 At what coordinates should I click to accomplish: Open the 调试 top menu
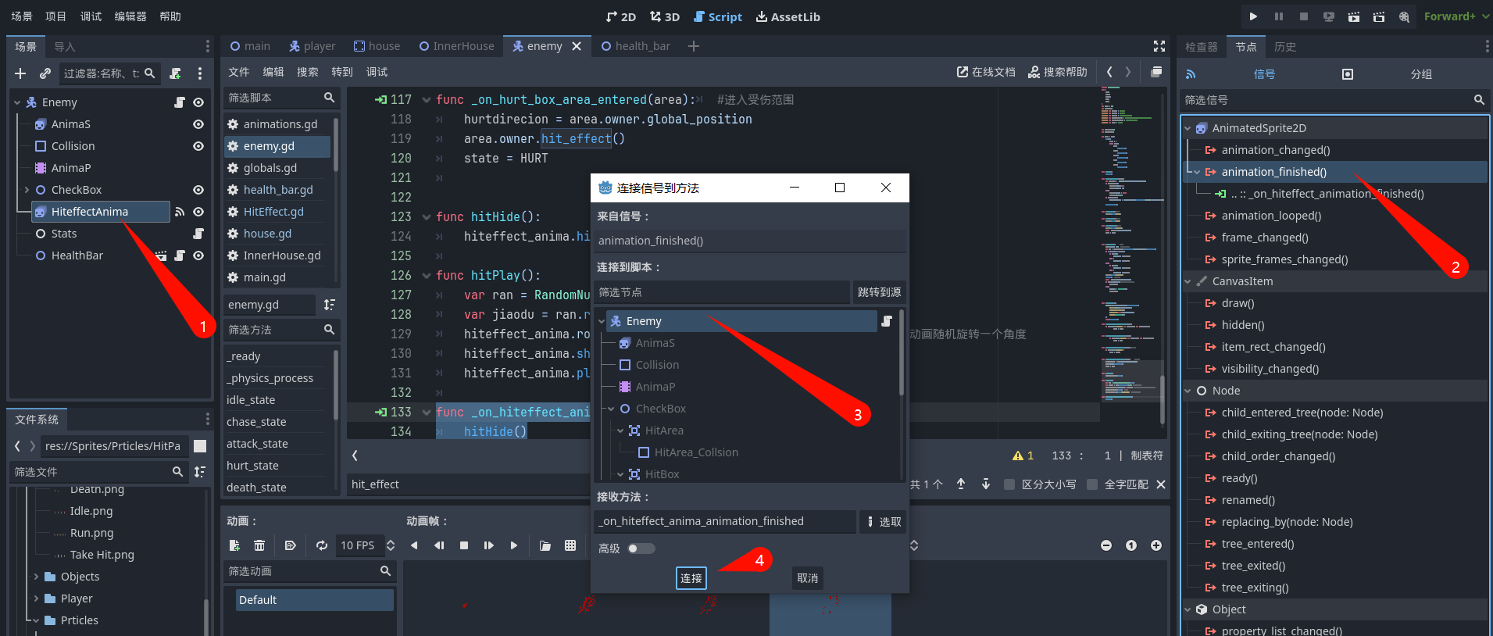pos(91,16)
